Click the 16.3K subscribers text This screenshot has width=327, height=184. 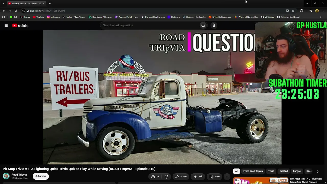20,178
